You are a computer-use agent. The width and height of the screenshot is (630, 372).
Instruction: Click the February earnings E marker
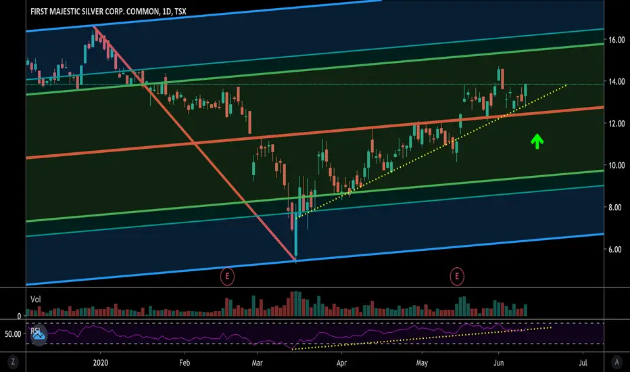click(227, 276)
